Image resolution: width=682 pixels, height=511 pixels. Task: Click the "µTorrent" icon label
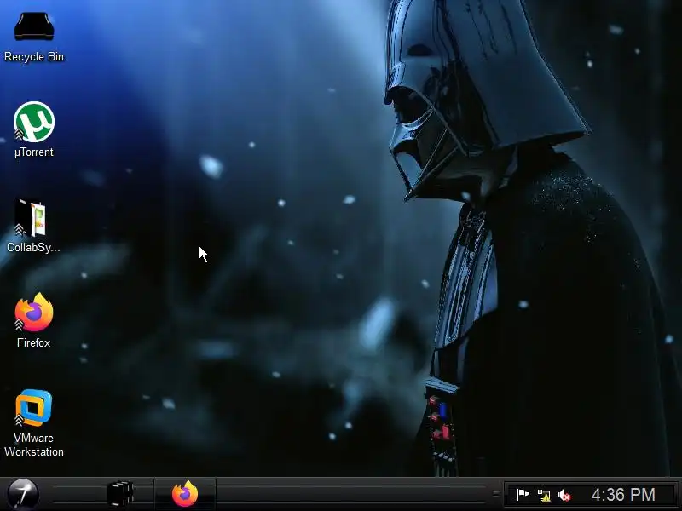pos(34,152)
